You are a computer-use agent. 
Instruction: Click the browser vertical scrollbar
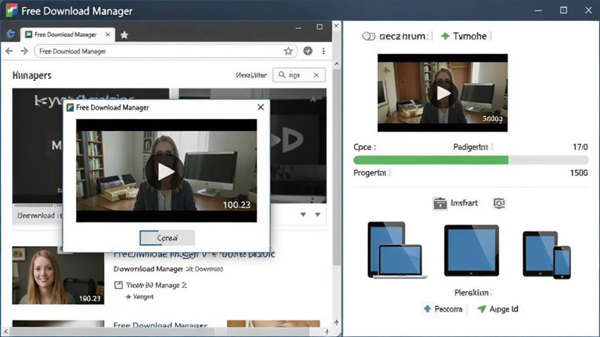click(336, 167)
